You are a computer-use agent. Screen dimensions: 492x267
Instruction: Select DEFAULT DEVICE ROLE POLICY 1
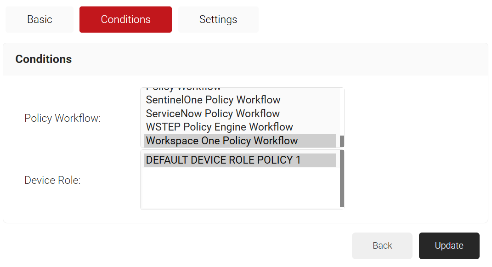pyautogui.click(x=223, y=160)
